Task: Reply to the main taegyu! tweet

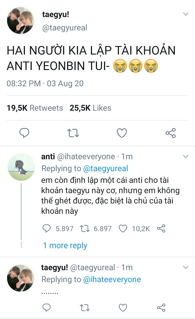Action: (24, 133)
